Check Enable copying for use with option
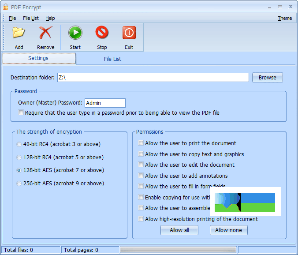 [141, 197]
